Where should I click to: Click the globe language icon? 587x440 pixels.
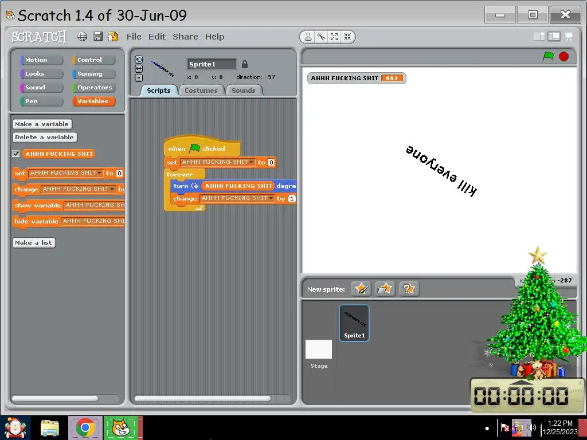tap(83, 36)
